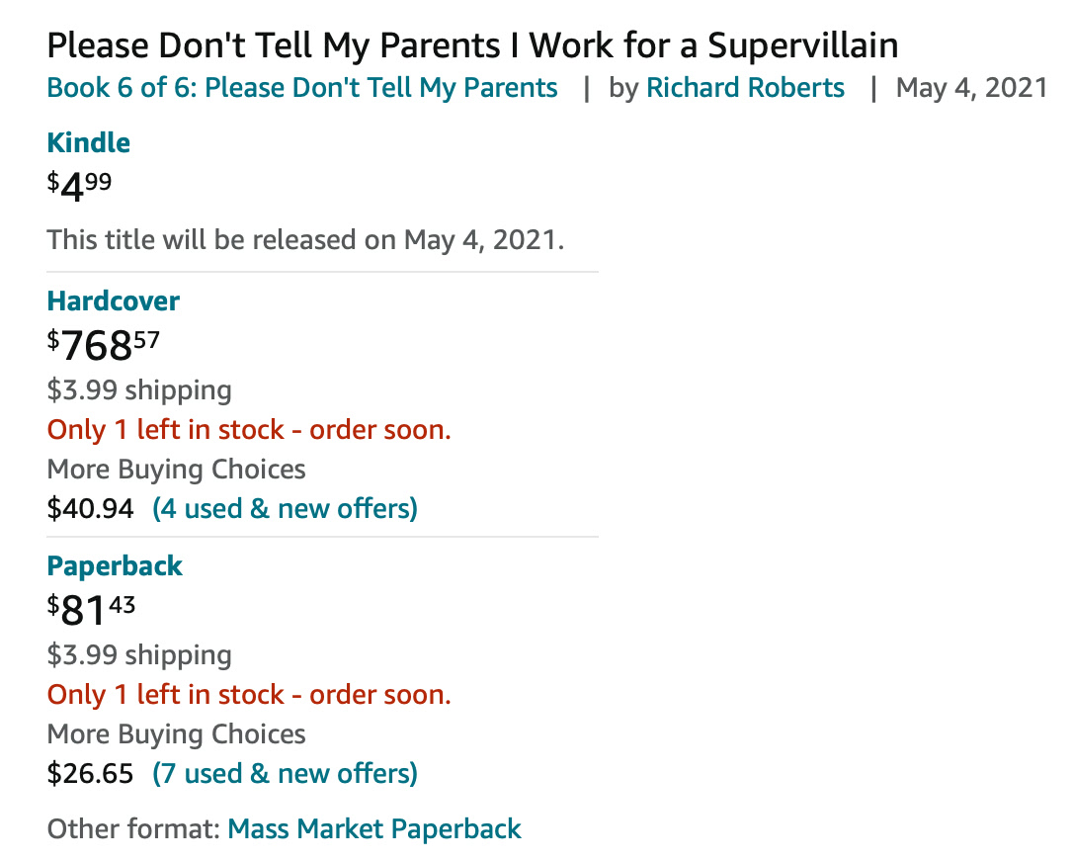Click the Kindle release date notice text

coord(305,240)
